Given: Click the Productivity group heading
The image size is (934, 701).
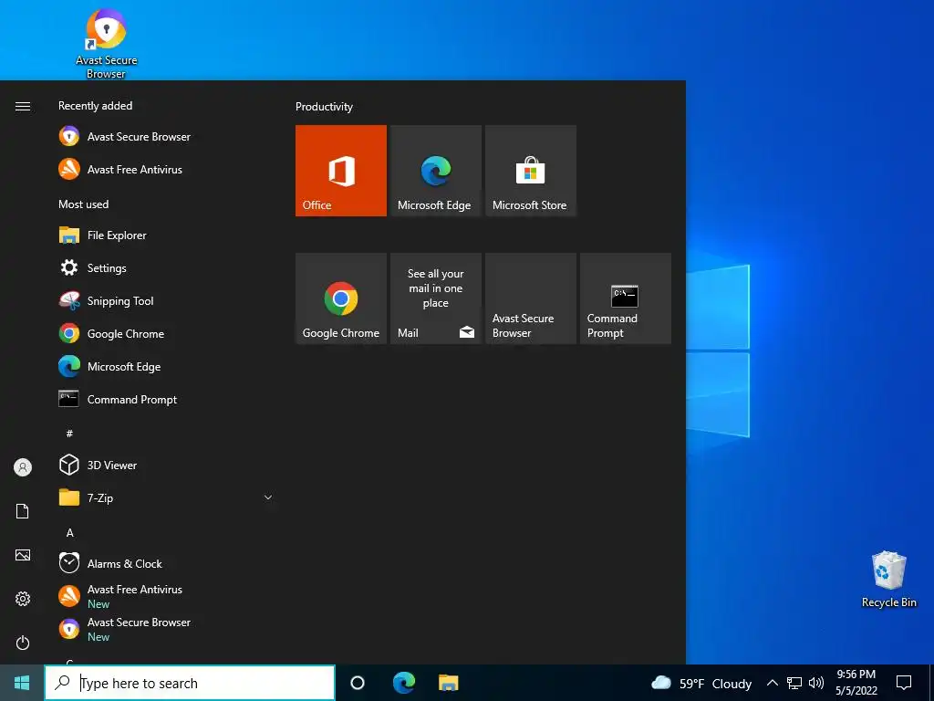Looking at the screenshot, I should pyautogui.click(x=324, y=107).
